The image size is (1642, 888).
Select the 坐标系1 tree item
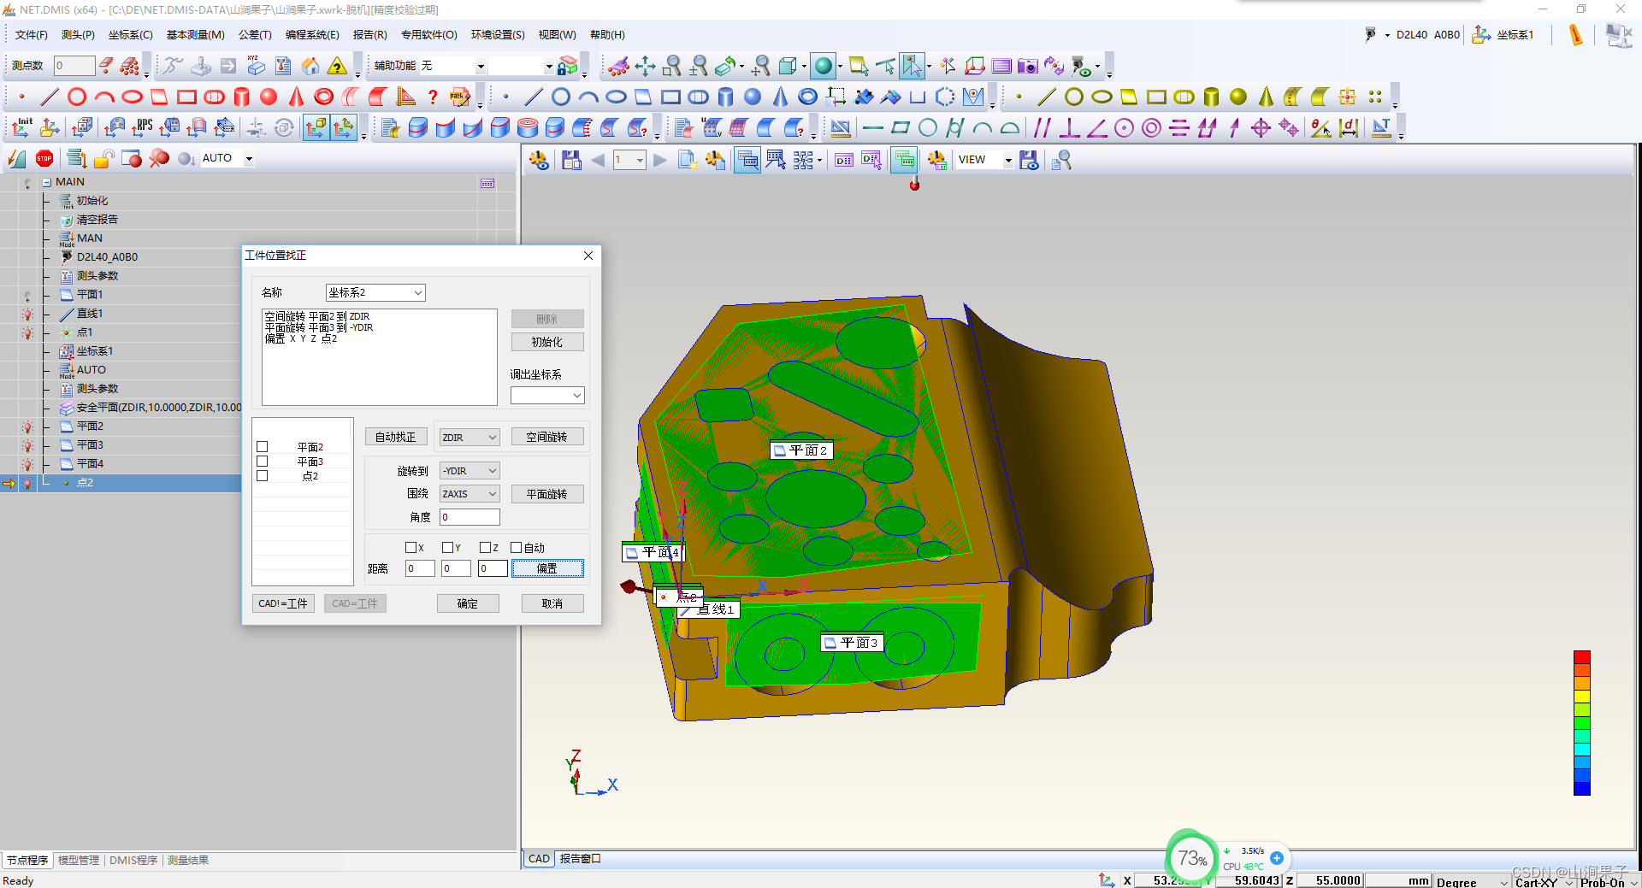(x=95, y=351)
